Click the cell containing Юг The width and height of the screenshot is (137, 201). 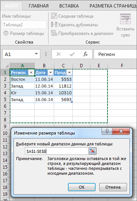pyautogui.click(x=22, y=93)
